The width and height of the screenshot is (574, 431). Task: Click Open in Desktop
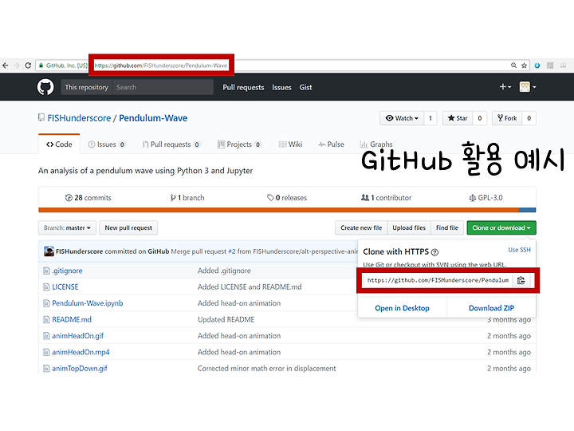402,308
